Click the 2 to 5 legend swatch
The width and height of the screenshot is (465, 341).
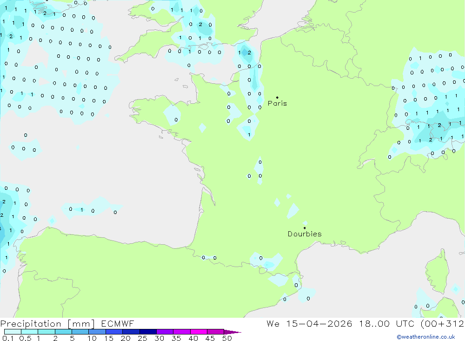pos(63,332)
